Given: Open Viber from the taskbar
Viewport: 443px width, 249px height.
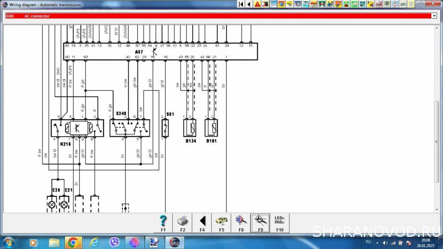Looking at the screenshot, I should pyautogui.click(x=115, y=242).
